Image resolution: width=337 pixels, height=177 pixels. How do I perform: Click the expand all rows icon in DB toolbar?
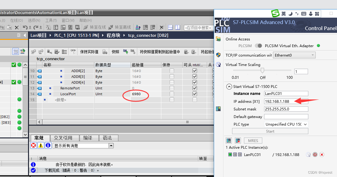(x=64, y=52)
